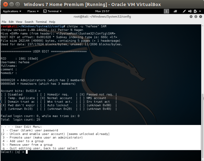Click the terminal icon next to Terminal label
Screen dimensions: 204x161
(x=45, y=11)
